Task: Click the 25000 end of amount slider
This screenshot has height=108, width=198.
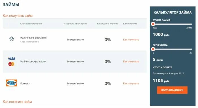Action: coord(189,28)
